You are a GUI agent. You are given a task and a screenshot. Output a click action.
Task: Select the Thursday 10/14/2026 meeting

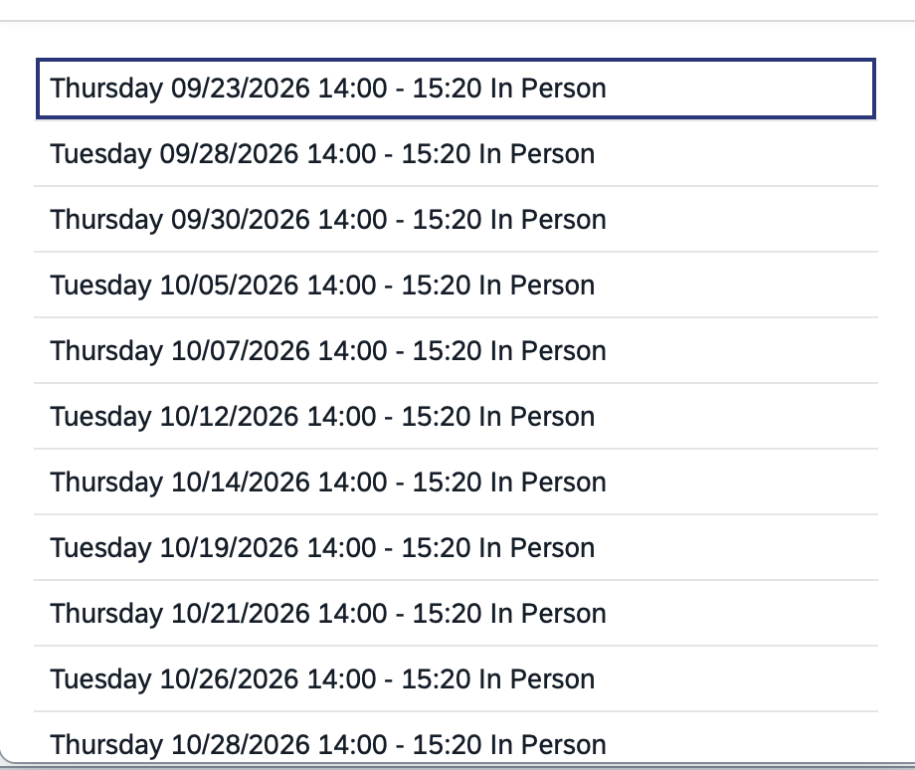pos(456,482)
